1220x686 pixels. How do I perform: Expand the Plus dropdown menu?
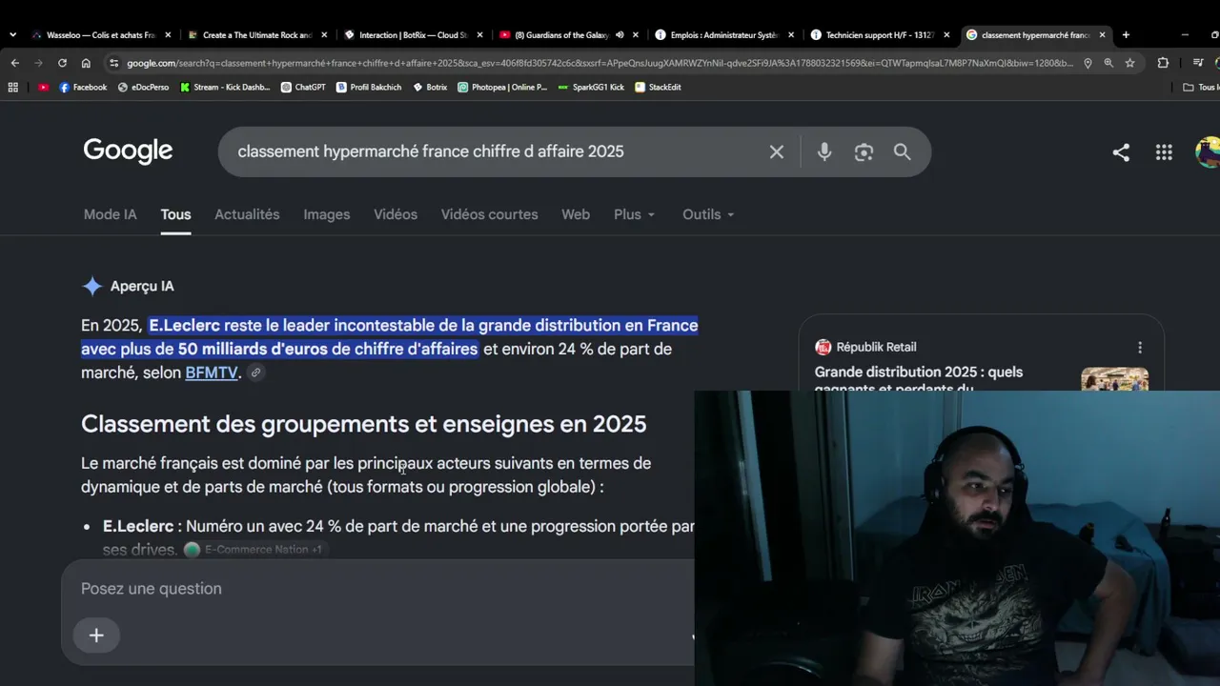635,214
